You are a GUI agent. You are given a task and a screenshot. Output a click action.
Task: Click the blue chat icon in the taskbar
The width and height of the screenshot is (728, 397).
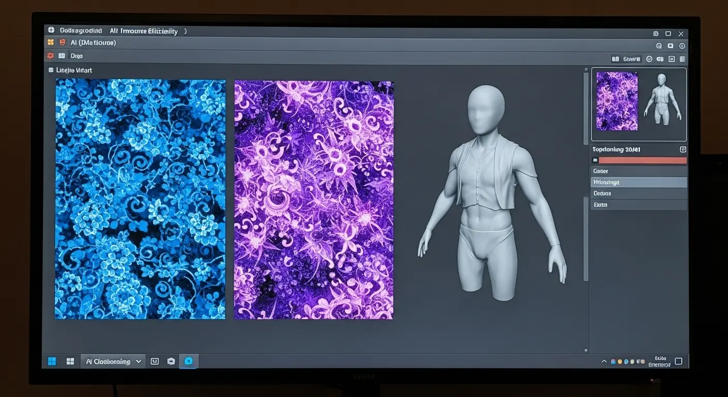[188, 361]
